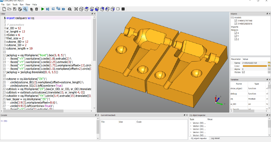The image size is (271, 142).
Task: Toggle the Visible parameter checkbox
Action: [x=244, y=72]
